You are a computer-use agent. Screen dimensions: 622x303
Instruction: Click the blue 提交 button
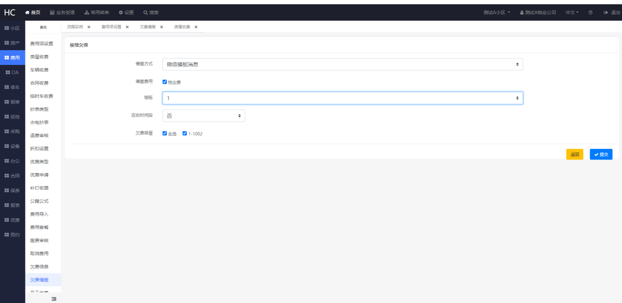point(601,154)
